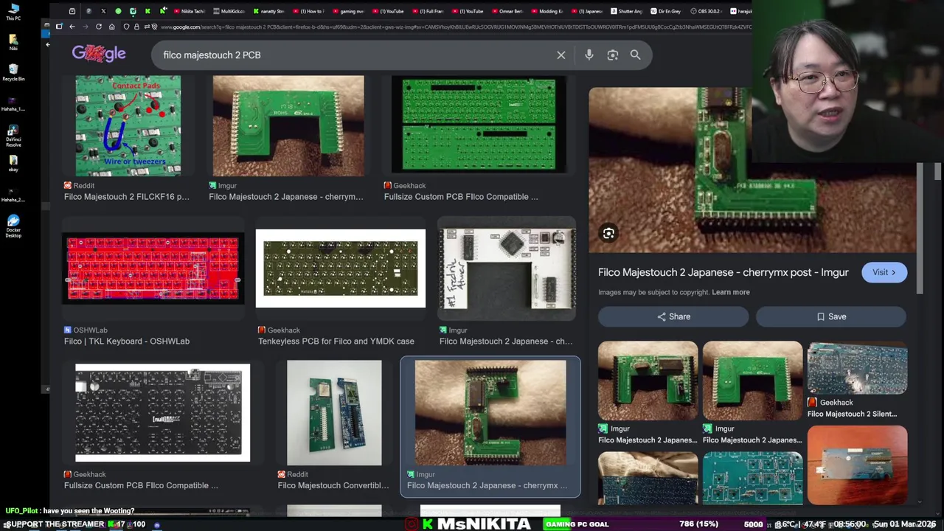Submit search with magnifying glass icon

pyautogui.click(x=635, y=55)
